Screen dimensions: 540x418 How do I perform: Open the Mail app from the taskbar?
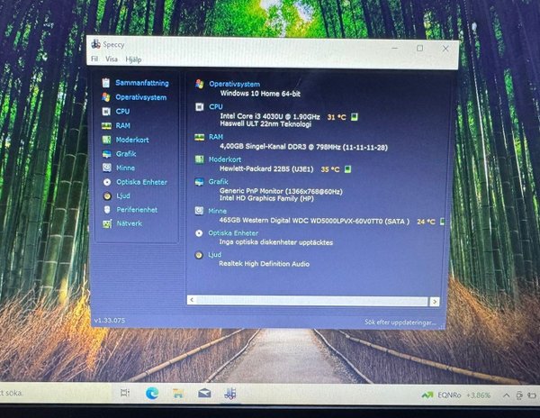point(204,393)
